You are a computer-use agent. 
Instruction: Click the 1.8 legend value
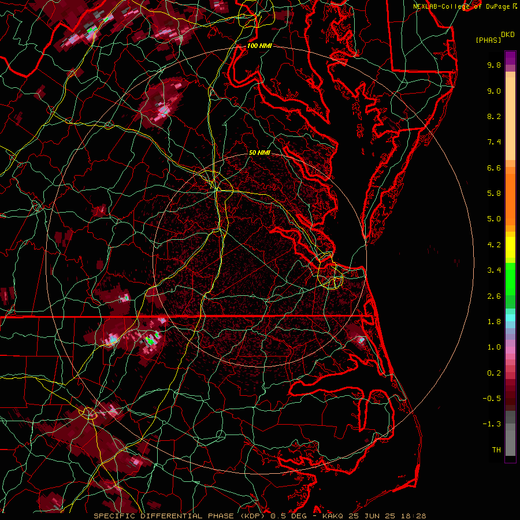pos(494,322)
